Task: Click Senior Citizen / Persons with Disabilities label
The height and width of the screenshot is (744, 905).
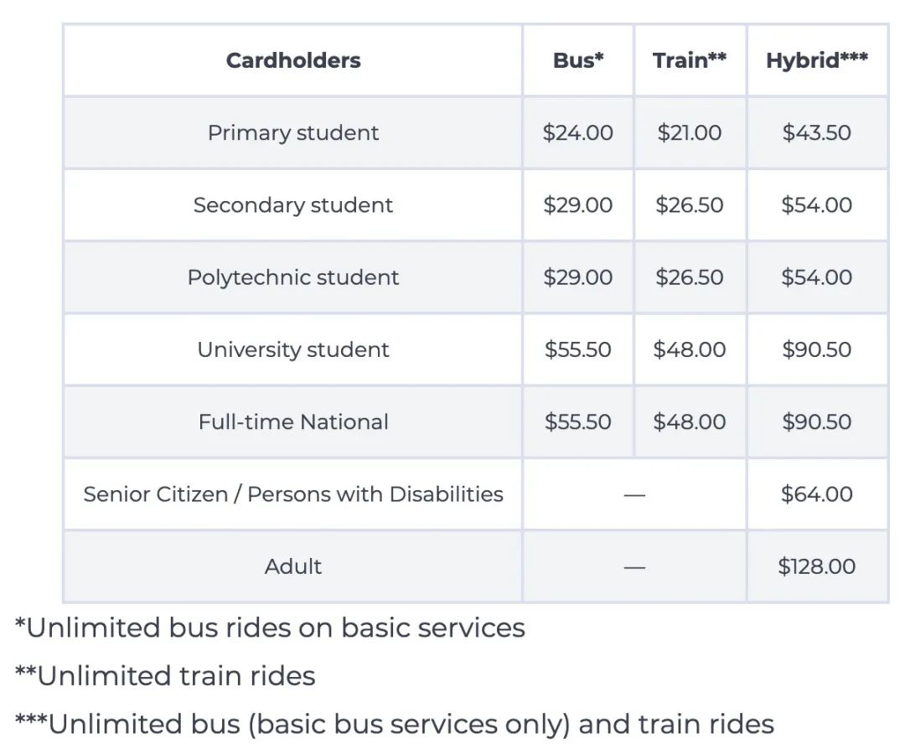Action: tap(293, 494)
